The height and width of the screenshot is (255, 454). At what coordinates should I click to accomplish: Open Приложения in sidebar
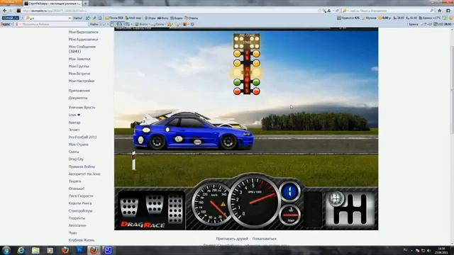tap(79, 91)
